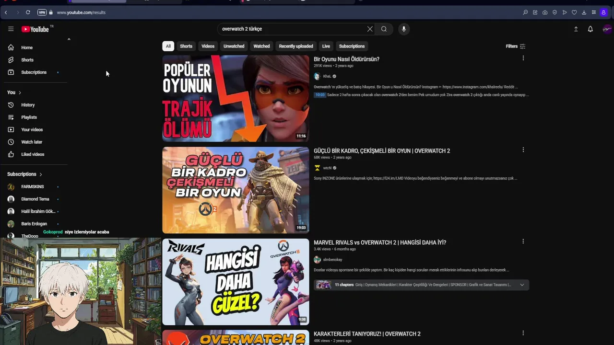Take a snapshot with camera icon

545,12
